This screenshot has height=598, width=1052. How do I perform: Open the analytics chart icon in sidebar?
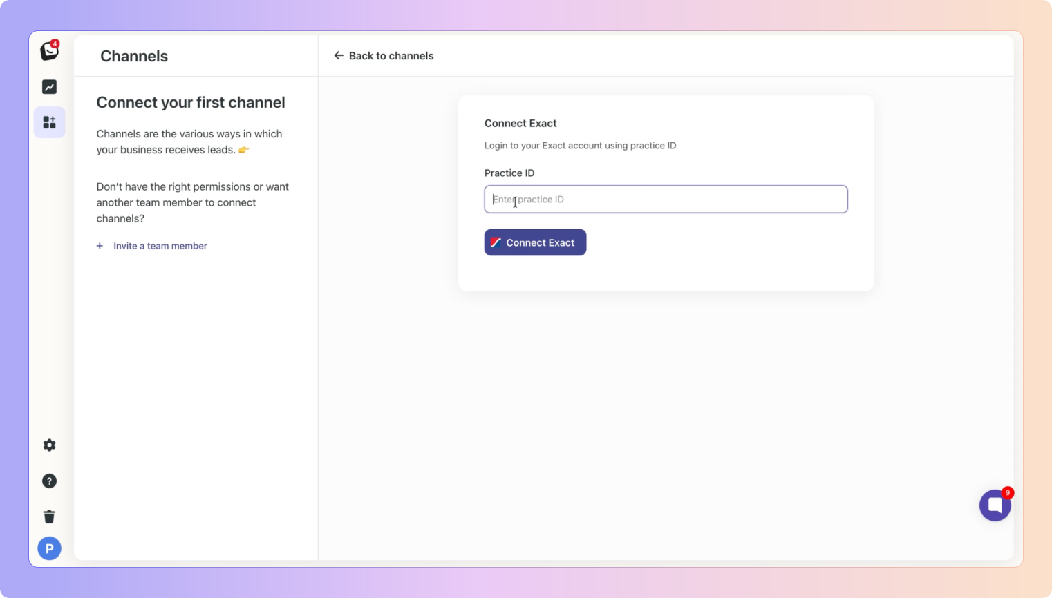(50, 87)
